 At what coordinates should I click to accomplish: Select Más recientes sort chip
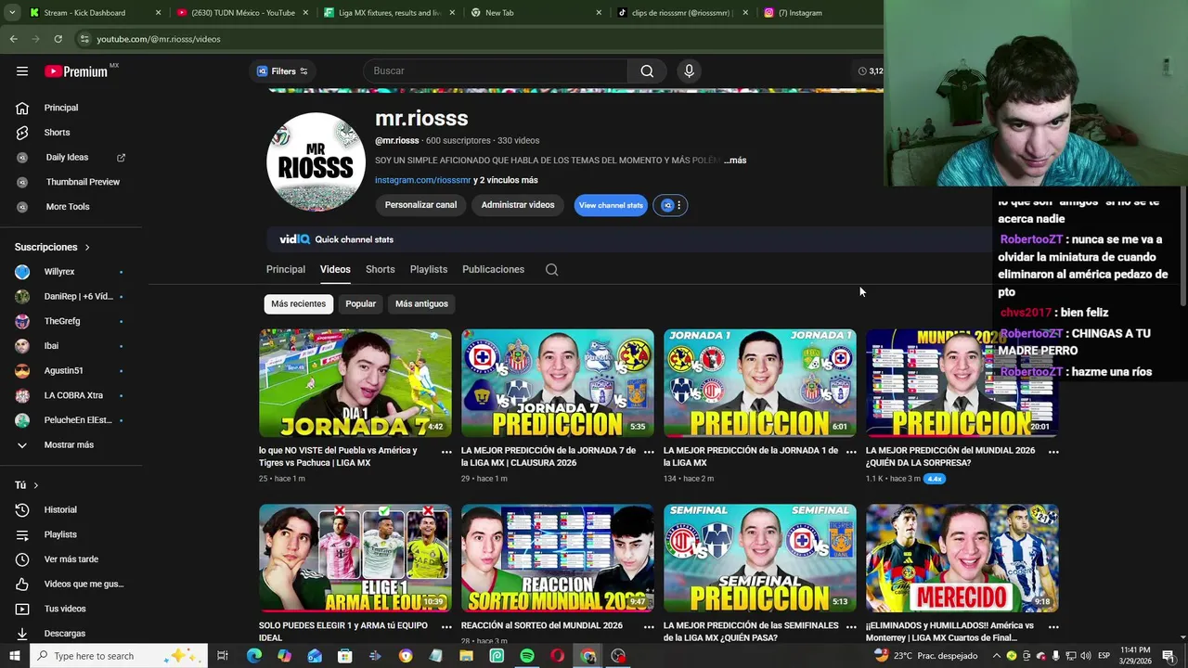(x=298, y=303)
